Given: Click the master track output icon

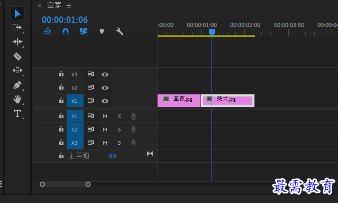Looking at the screenshot, I should click(150, 154).
